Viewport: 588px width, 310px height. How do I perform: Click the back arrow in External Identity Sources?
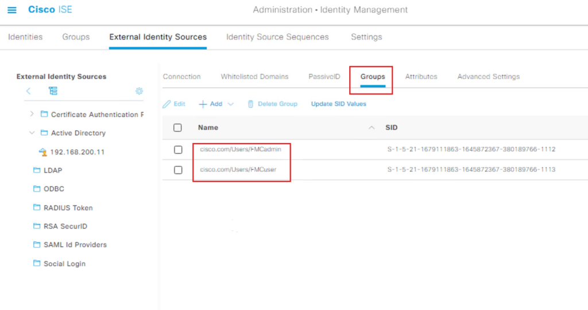[29, 91]
